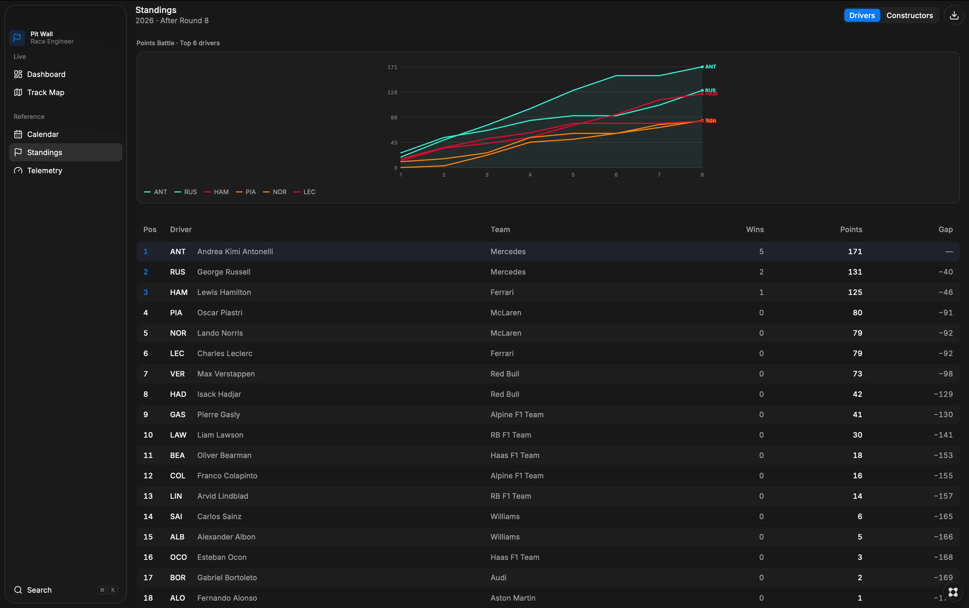Click Hamilton's wins count 1

point(761,292)
